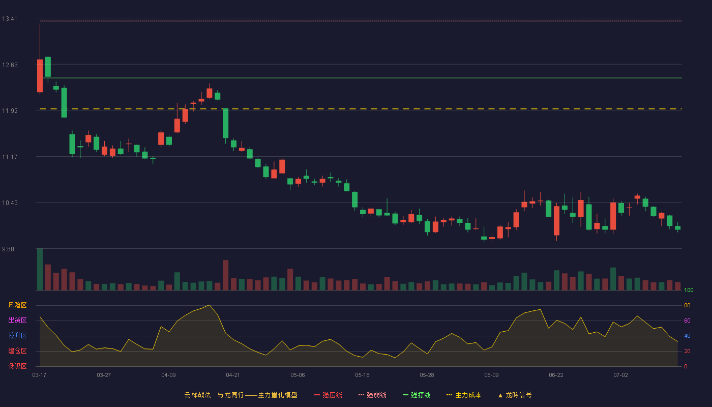Toggle the 主力成本 legend entry

pyautogui.click(x=463, y=395)
